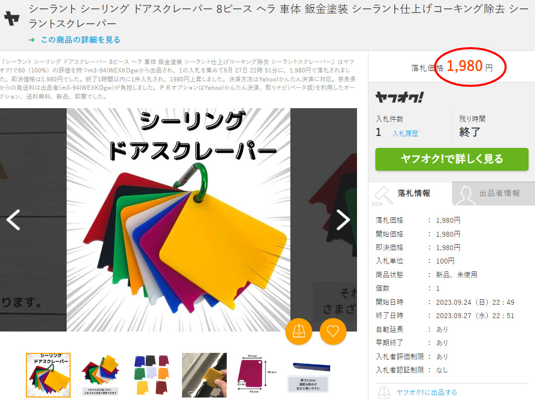Click the site logo icon at top left
Viewport: 535px width, 400px height.
(x=11, y=18)
